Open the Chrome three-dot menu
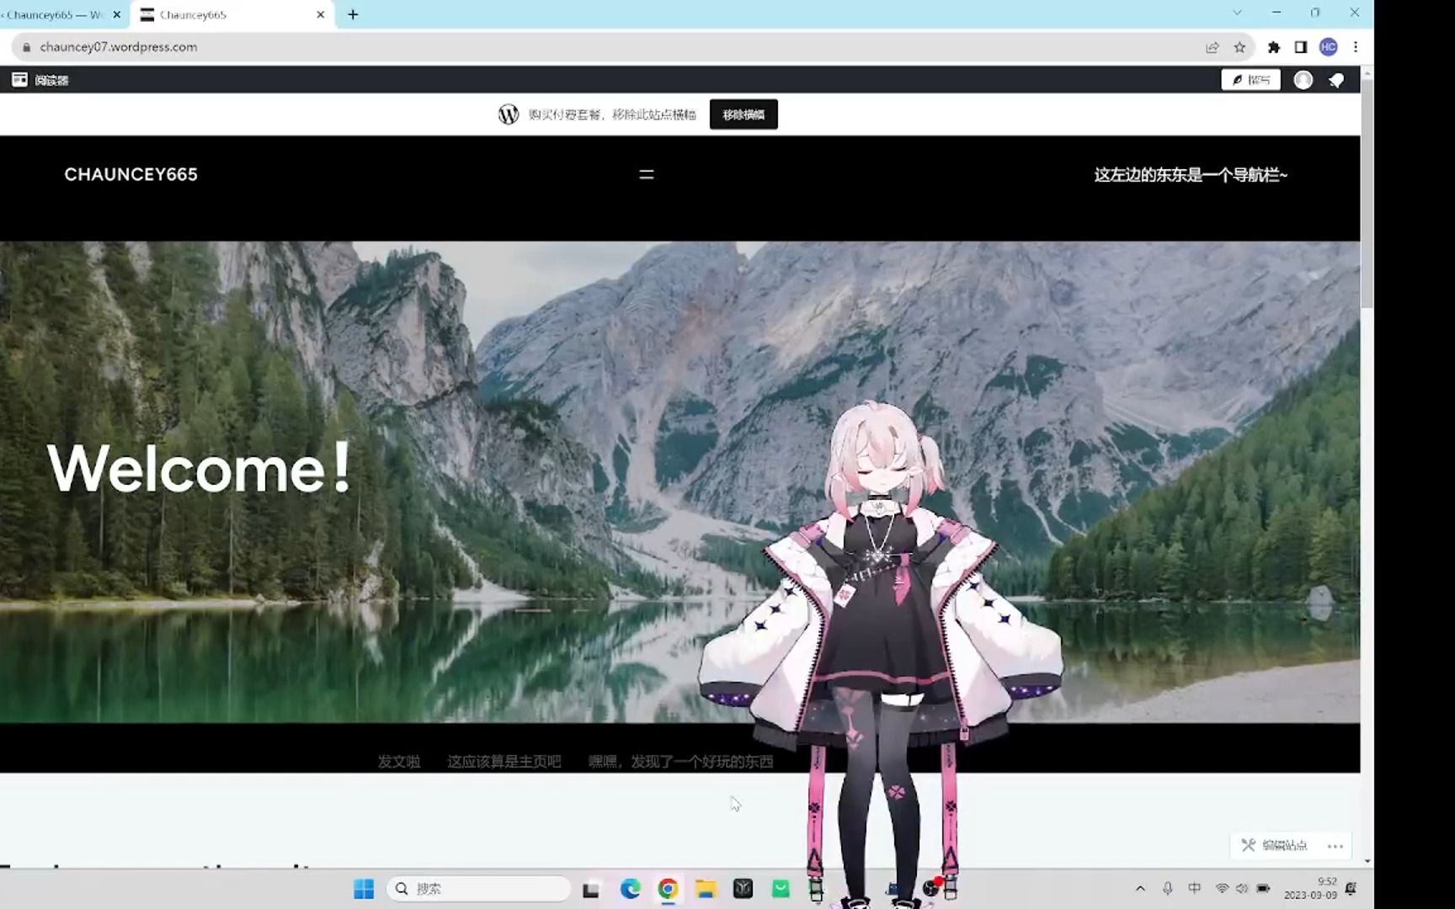The height and width of the screenshot is (909, 1455). 1356,47
